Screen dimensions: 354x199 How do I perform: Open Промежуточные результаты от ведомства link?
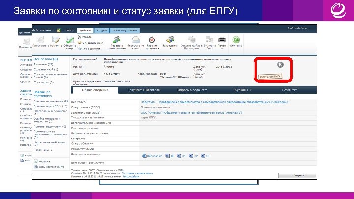[51, 134]
